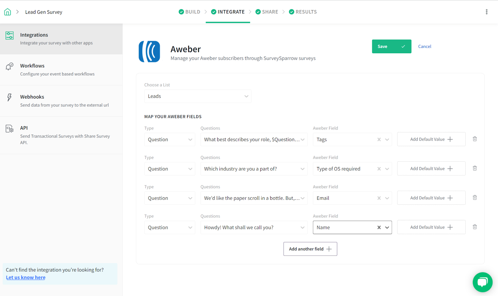Expand the 'We'd like the paper scroll' question dropdown

click(x=254, y=198)
